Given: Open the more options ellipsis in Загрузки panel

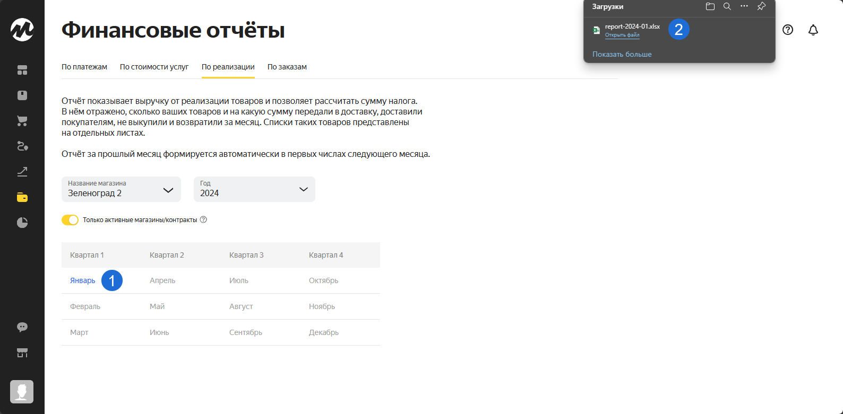Looking at the screenshot, I should click(744, 6).
